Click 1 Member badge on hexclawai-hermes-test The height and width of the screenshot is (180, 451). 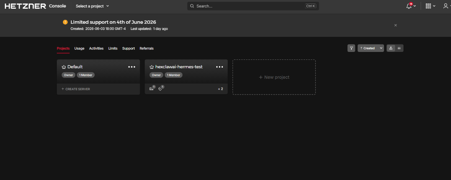coord(174,75)
